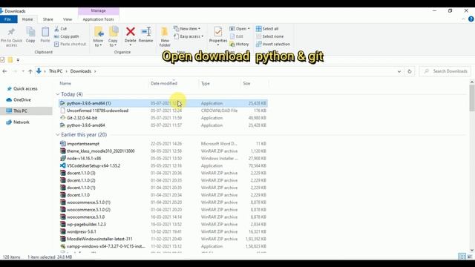Switch to the View tab
475x267 pixels.
click(68, 19)
